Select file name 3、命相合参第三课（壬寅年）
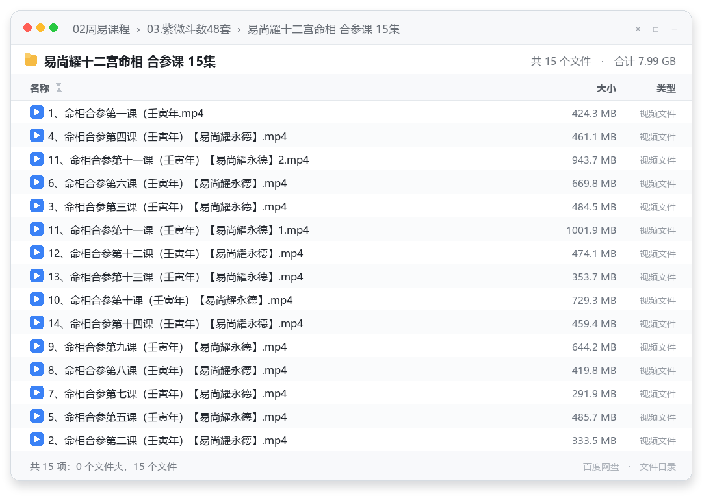This screenshot has height=496, width=702. click(168, 206)
